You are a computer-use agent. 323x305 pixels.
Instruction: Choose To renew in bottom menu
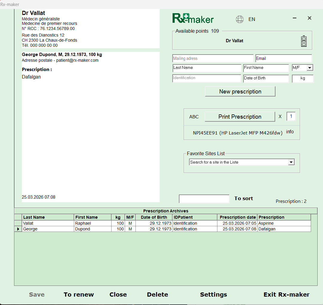pyautogui.click(x=79, y=295)
